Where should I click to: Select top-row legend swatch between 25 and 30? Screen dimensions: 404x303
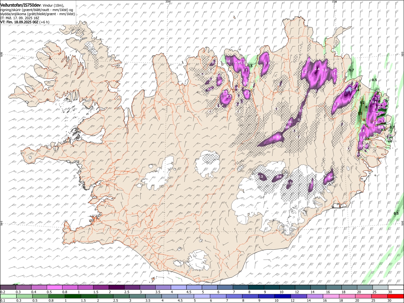point(380,288)
